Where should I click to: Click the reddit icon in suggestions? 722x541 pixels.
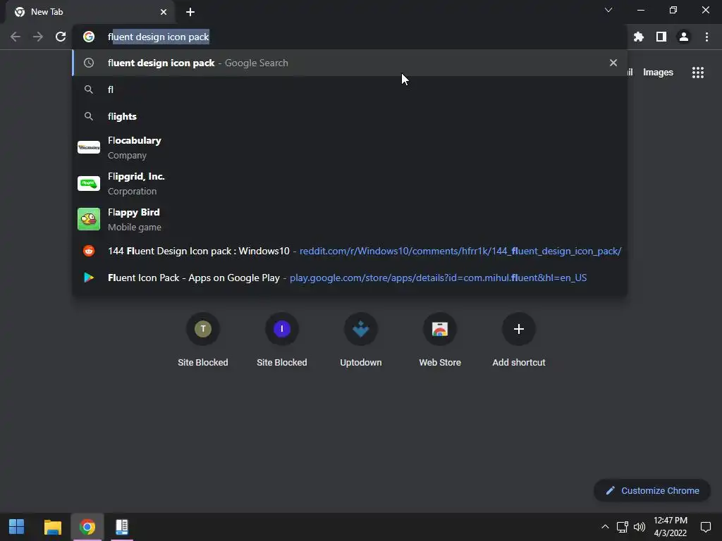(x=89, y=251)
